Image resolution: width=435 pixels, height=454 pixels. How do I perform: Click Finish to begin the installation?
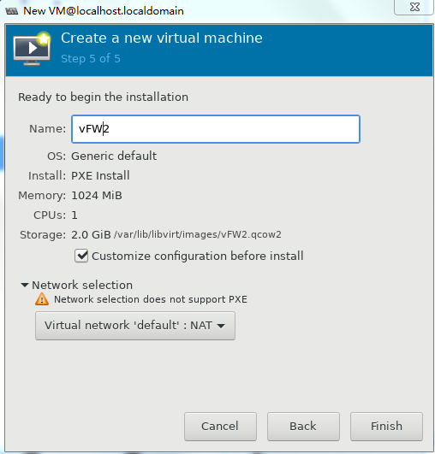pyautogui.click(x=386, y=427)
